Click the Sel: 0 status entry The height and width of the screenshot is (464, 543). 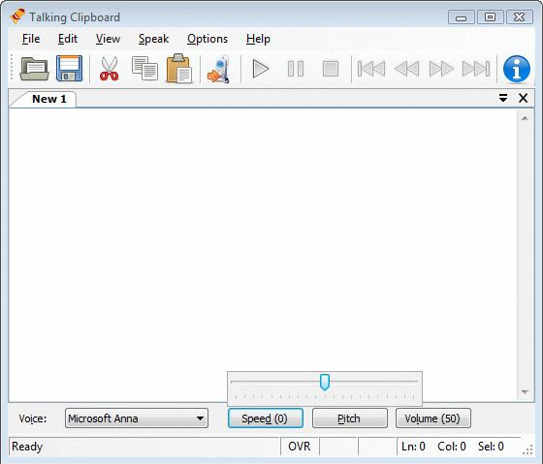tap(491, 447)
